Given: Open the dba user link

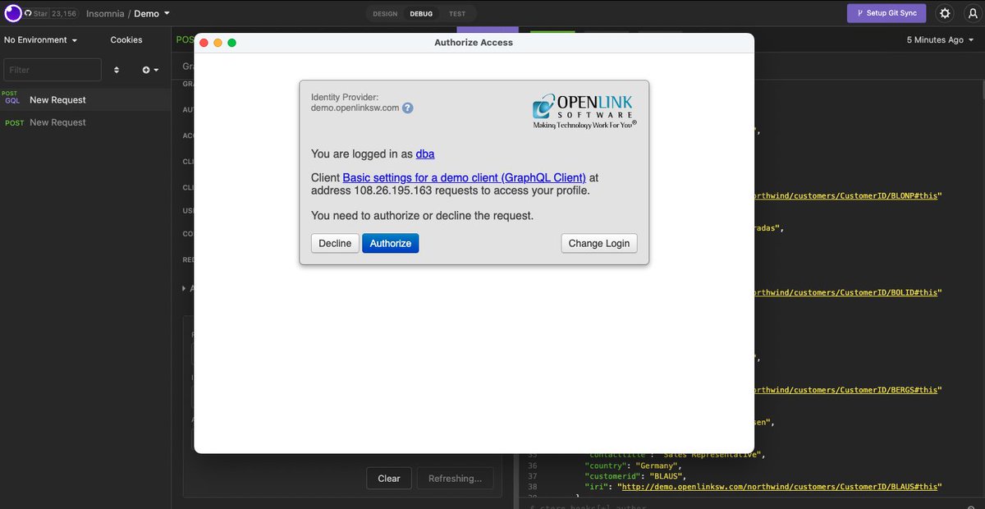Looking at the screenshot, I should (425, 154).
